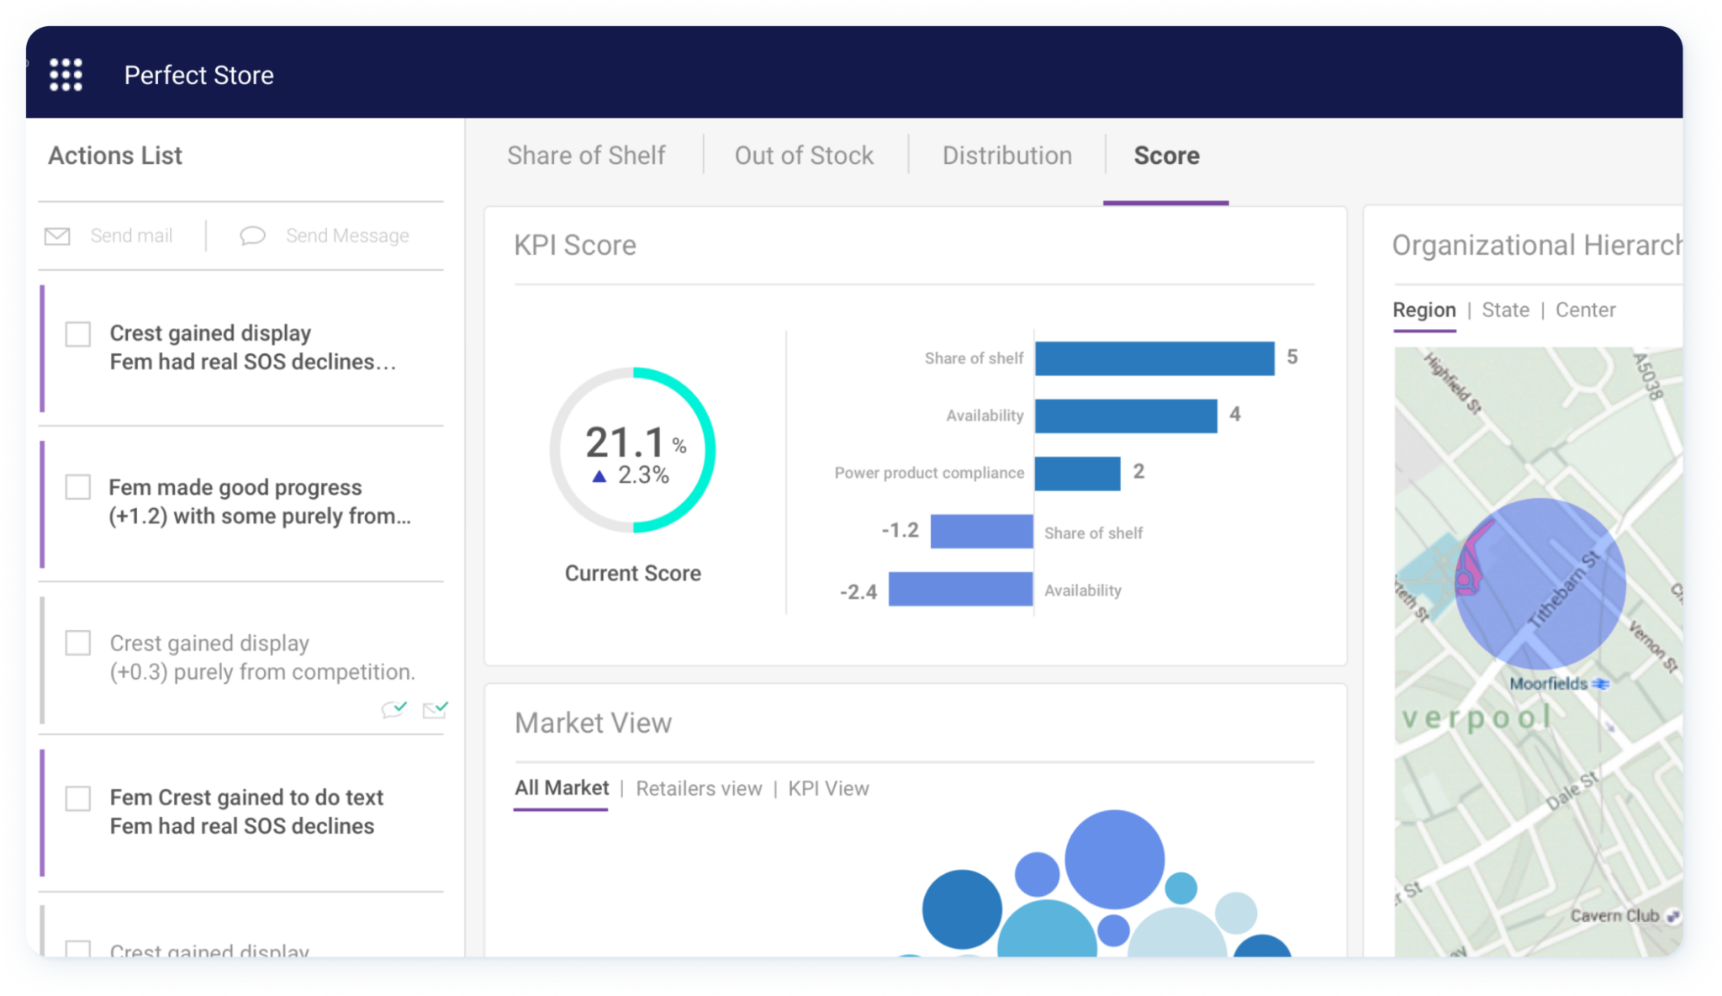
Task: Go to the Distribution tab
Action: 1006,156
